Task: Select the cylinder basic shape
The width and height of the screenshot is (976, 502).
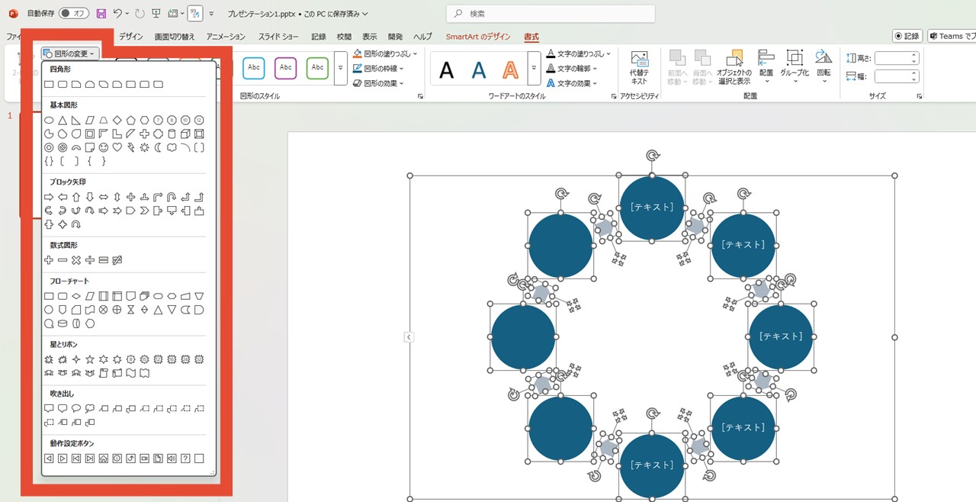Action: click(x=172, y=134)
